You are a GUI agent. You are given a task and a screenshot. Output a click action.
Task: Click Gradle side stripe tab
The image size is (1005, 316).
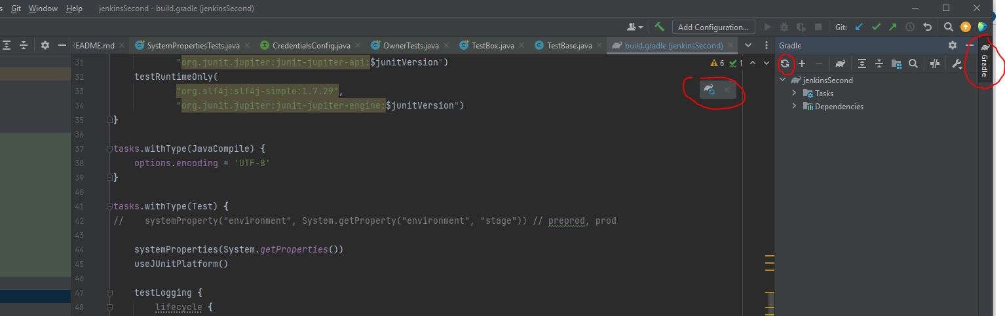(x=984, y=61)
